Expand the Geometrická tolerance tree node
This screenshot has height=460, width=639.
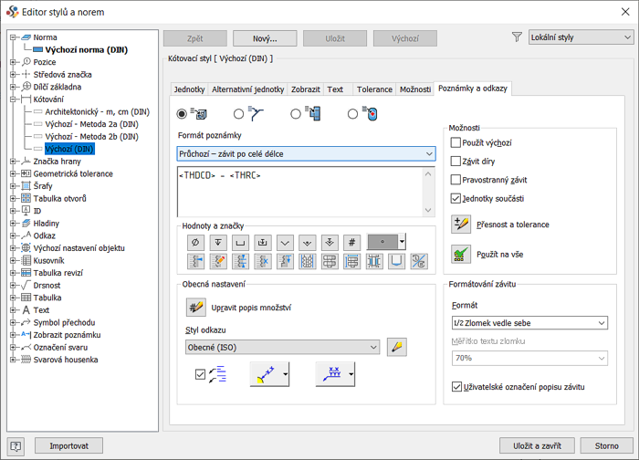[15, 173]
